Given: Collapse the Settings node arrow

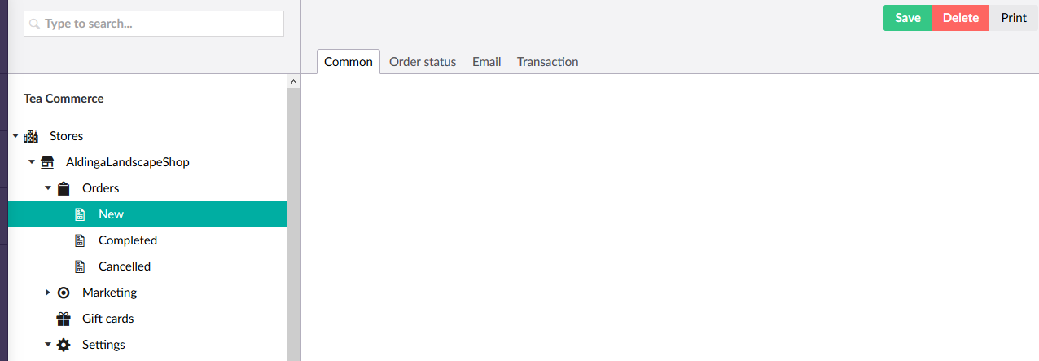Looking at the screenshot, I should (x=48, y=345).
